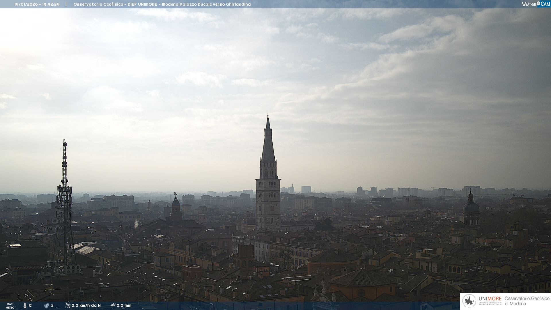Click the large church dome at right
The width and height of the screenshot is (551, 310).
click(x=471, y=207)
